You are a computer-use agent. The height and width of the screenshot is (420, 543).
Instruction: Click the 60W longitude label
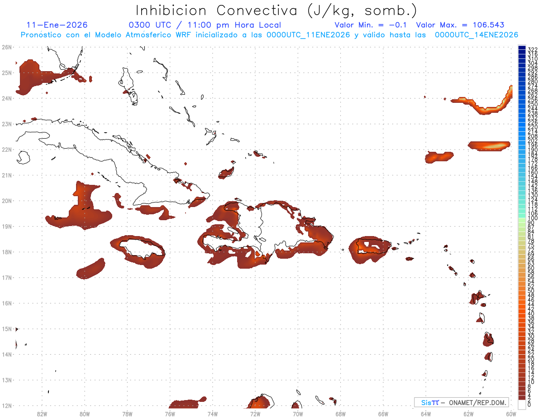(511, 414)
